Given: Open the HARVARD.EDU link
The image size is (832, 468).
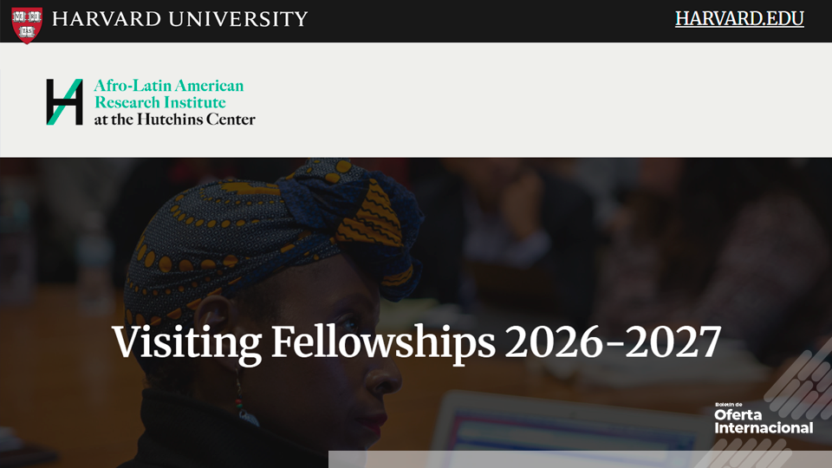Looking at the screenshot, I should 739,18.
